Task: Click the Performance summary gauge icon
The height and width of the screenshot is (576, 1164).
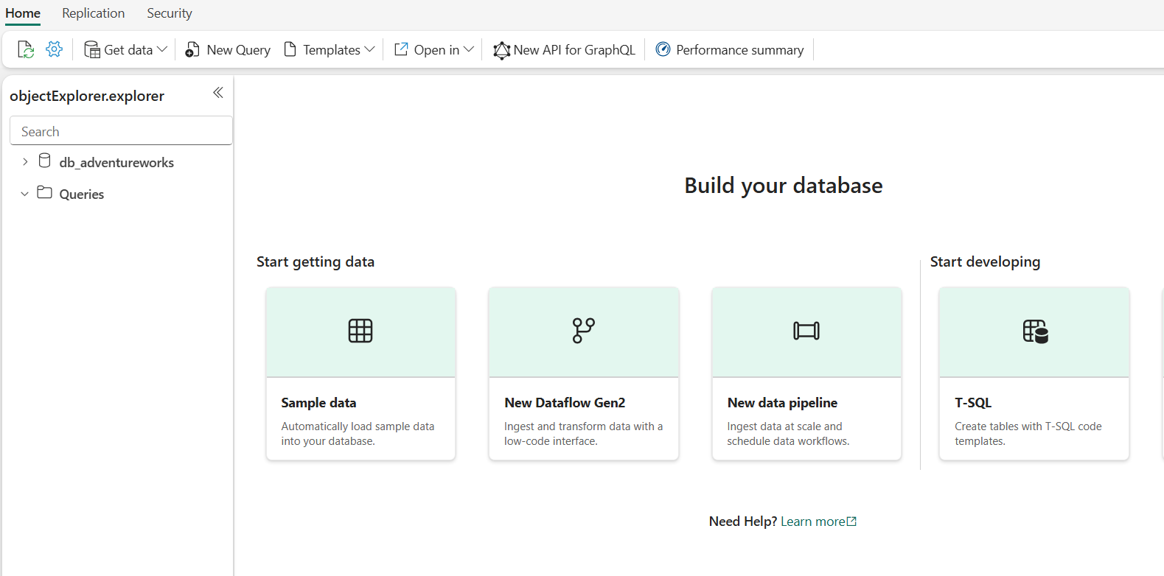Action: (x=663, y=49)
